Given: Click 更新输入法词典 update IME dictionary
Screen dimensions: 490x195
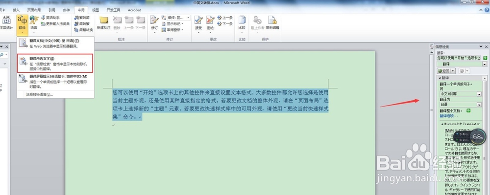Looking at the screenshot, I should [55, 23].
